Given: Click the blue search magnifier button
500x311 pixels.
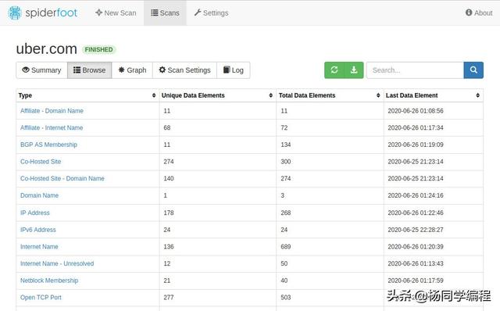Looking at the screenshot, I should click(x=473, y=70).
